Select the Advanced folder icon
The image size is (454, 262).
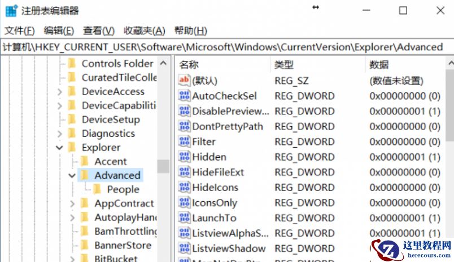84,175
